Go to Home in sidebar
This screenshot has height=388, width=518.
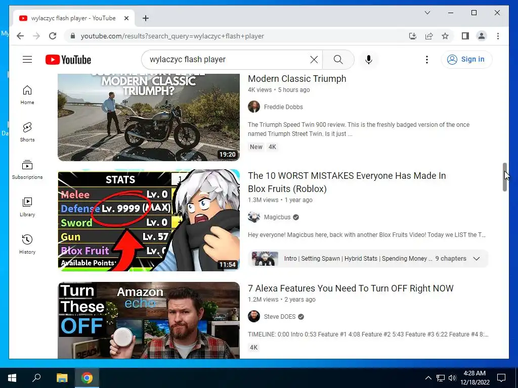coord(27,95)
